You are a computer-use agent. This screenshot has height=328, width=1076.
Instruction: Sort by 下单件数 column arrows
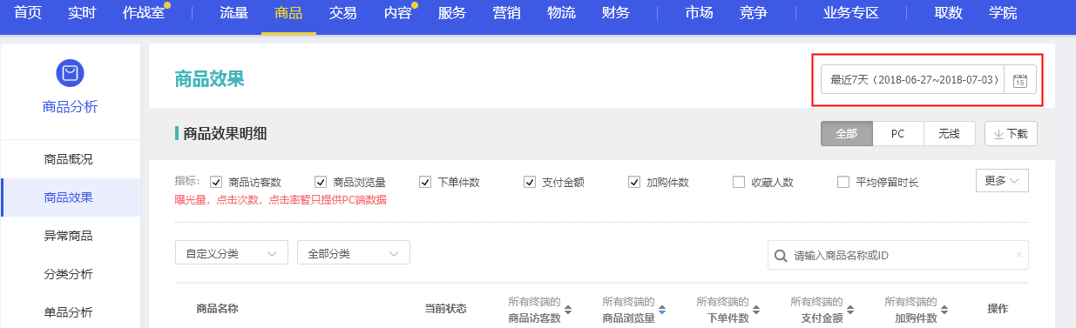tap(756, 310)
